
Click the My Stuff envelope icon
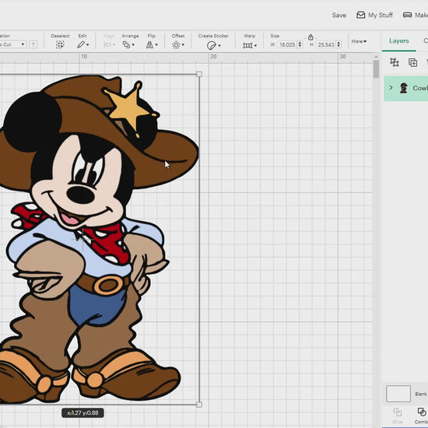click(x=361, y=15)
